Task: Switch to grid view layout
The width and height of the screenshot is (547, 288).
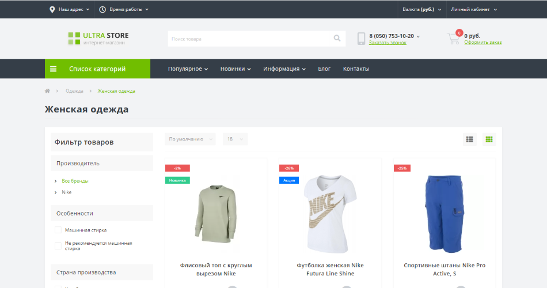Action: click(489, 139)
